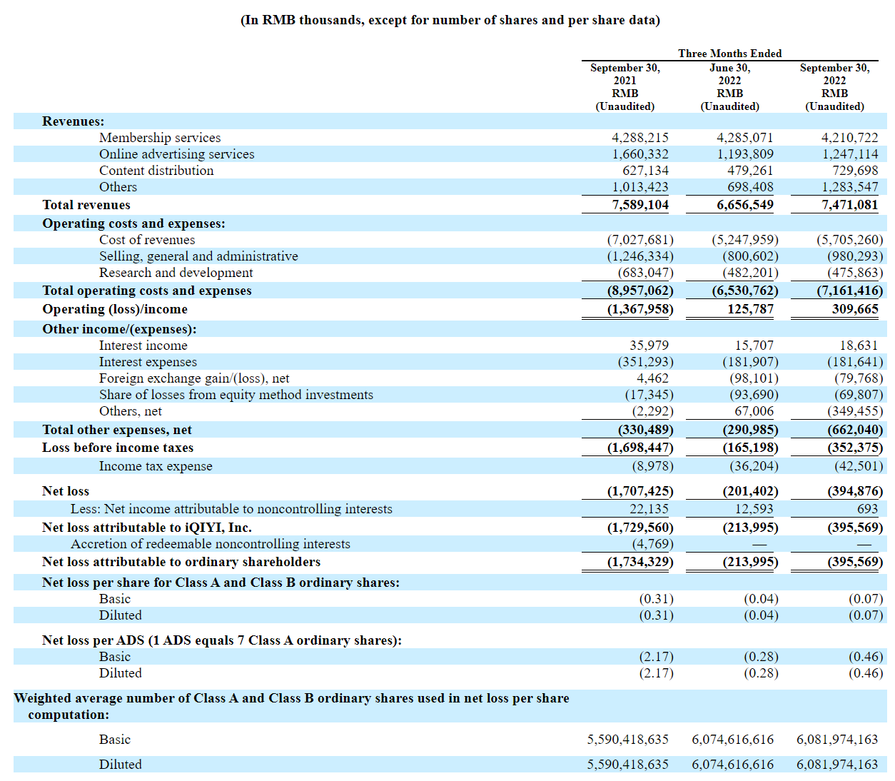Select 'Accretion of redeemable noncontrolling interests' label
This screenshot has height=781, width=895.
click(211, 544)
